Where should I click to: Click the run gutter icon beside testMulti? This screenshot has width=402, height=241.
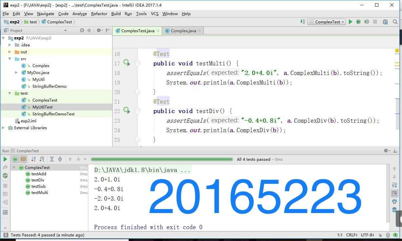[x=127, y=62]
